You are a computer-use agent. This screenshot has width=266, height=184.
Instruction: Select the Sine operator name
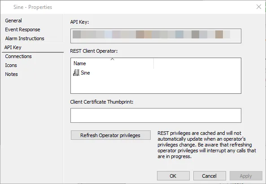coord(85,73)
